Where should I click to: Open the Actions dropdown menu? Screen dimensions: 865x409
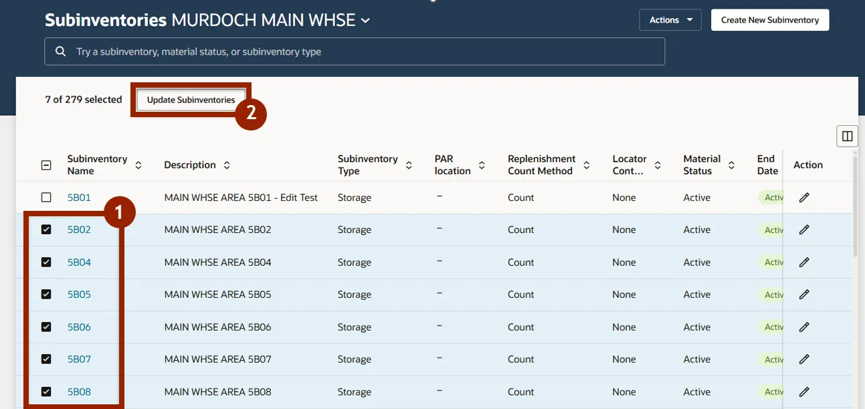[x=670, y=20]
